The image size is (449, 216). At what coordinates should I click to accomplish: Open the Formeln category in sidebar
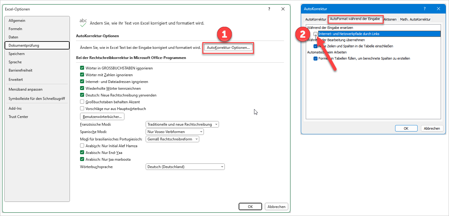15,29
